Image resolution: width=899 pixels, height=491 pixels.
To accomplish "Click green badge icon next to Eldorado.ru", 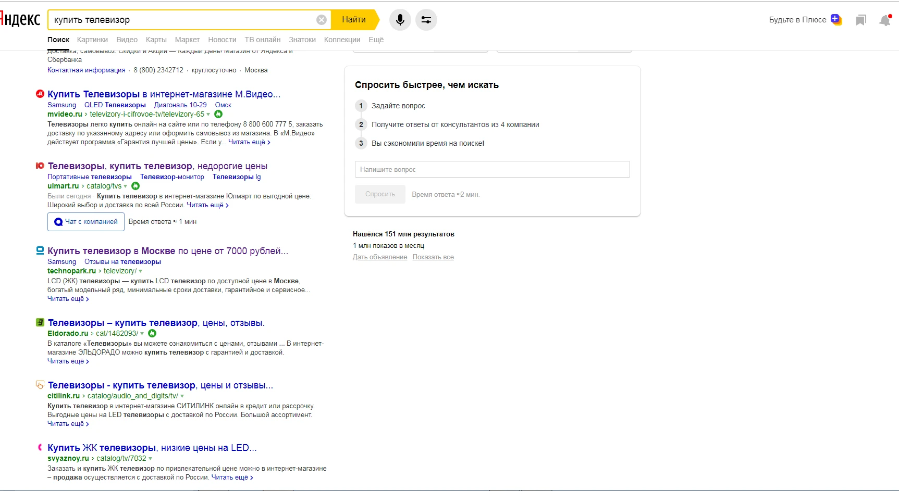I will click(152, 333).
